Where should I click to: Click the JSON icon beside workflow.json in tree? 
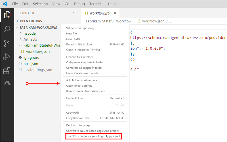tap(22, 51)
